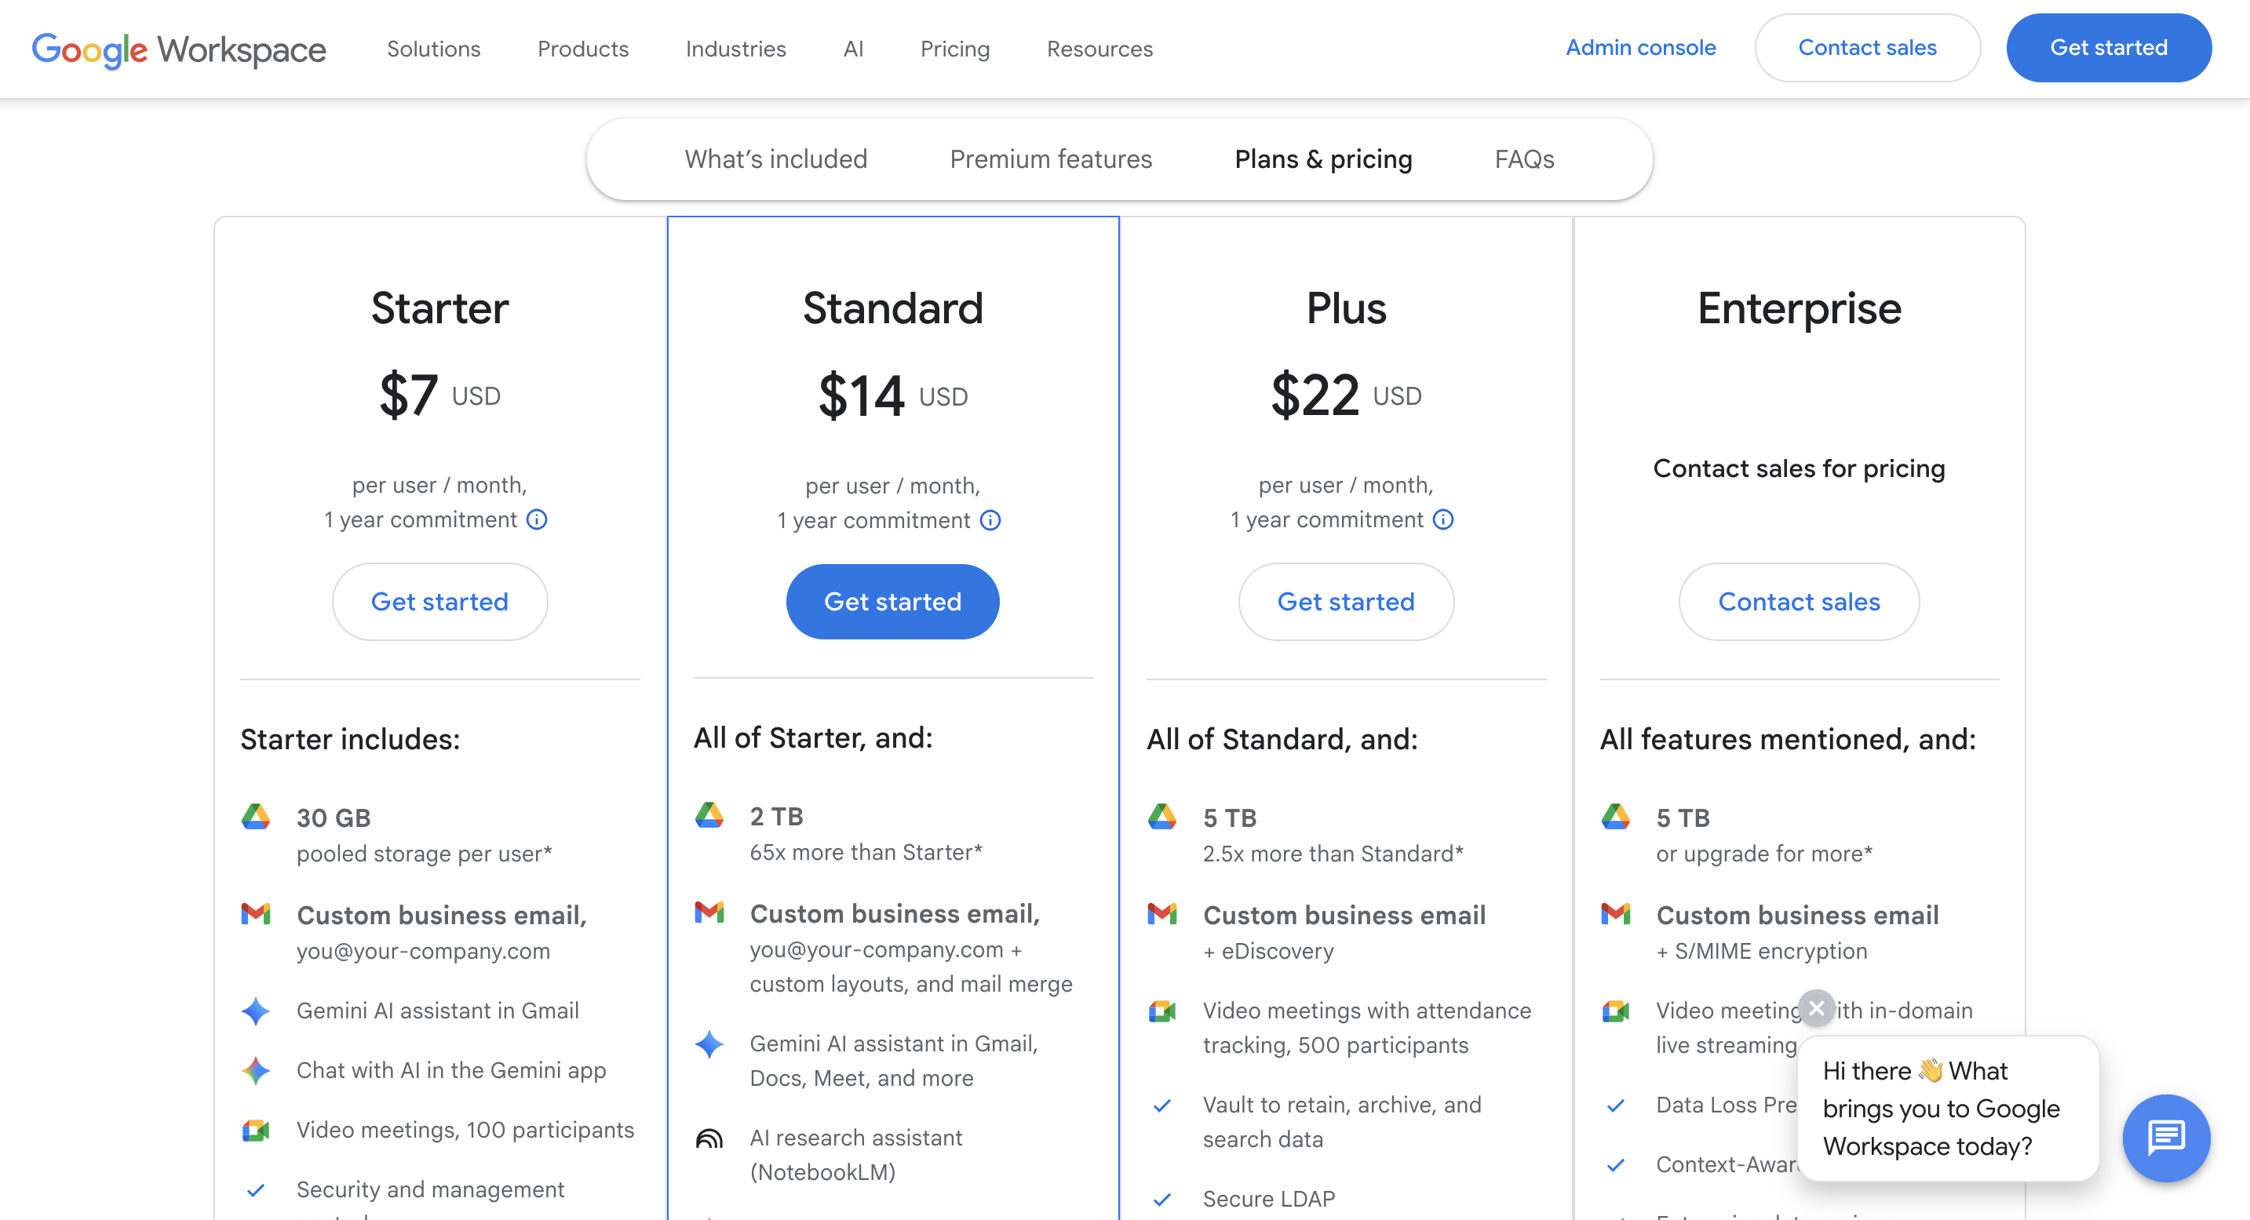Click the $7 USD price
The height and width of the screenshot is (1220, 2250).
point(439,395)
